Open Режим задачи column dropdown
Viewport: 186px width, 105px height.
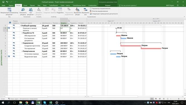(19, 23)
